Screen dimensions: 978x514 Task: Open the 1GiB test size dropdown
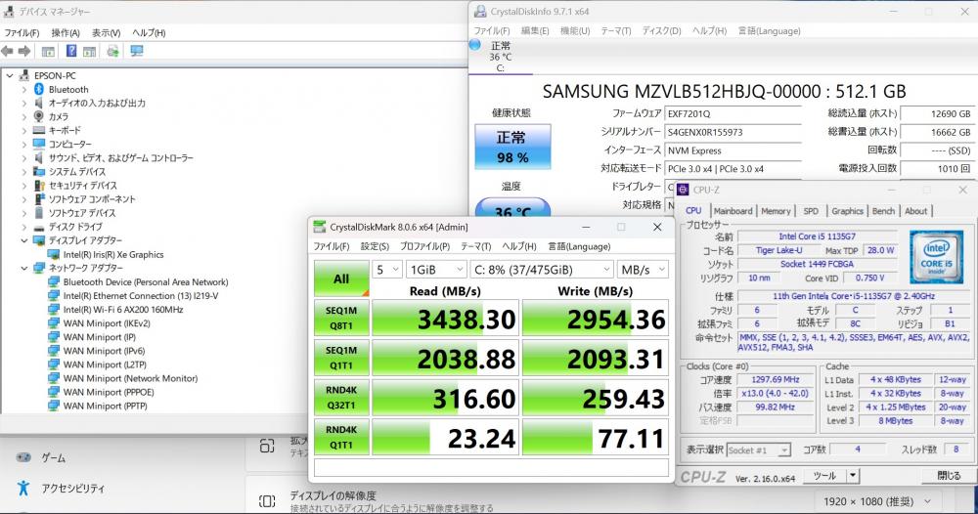pyautogui.click(x=436, y=269)
